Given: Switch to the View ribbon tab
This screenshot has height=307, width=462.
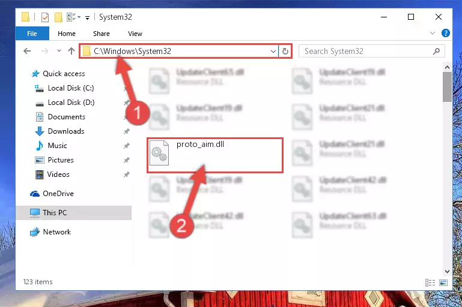Looking at the screenshot, I should (x=135, y=34).
